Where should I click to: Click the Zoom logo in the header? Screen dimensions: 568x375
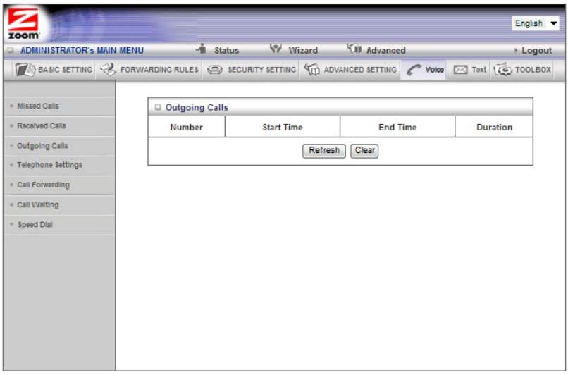pos(23,24)
